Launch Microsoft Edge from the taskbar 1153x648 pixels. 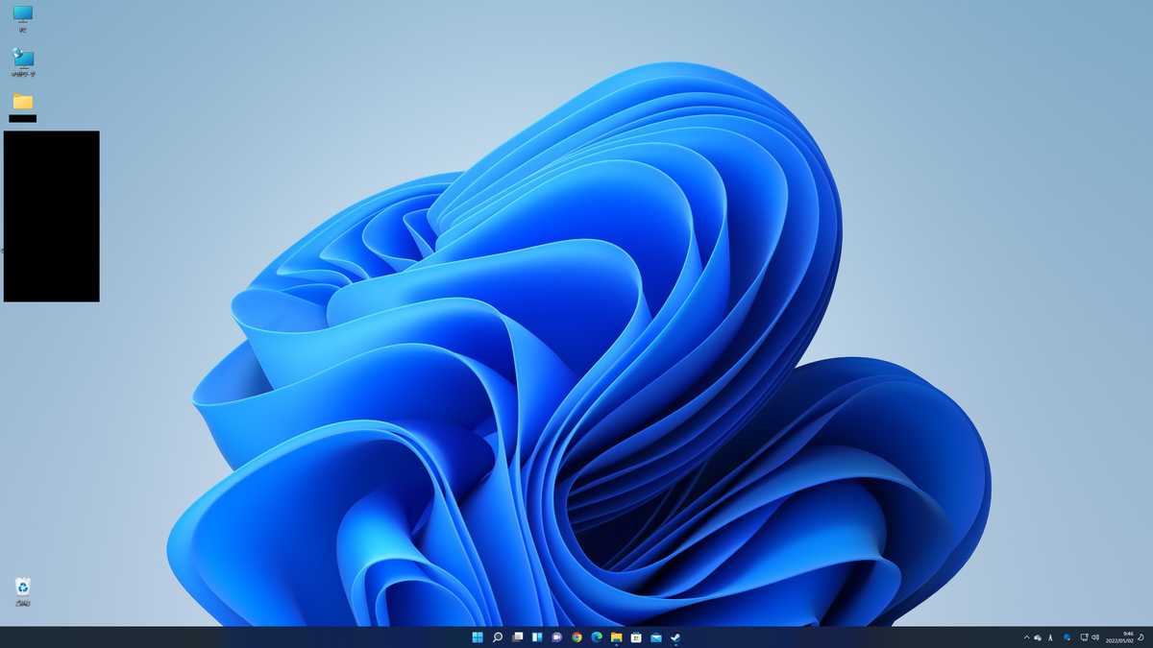pyautogui.click(x=597, y=637)
